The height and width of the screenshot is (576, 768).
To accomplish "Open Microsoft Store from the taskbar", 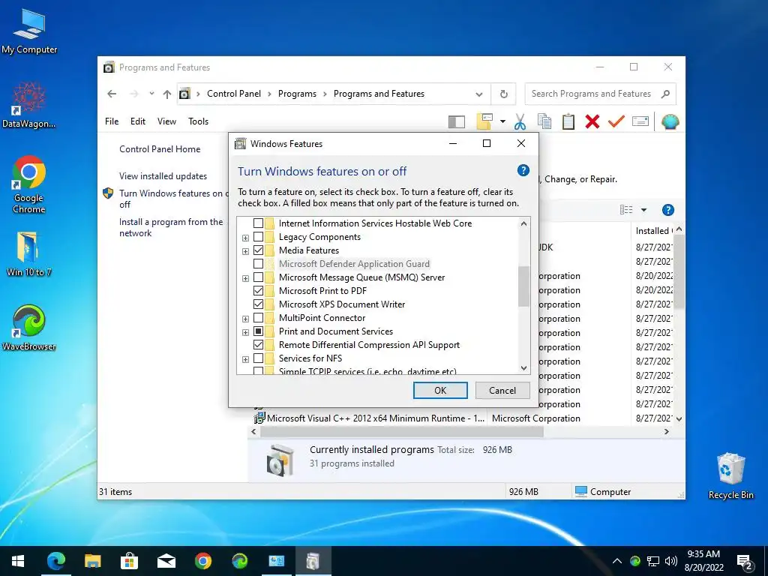I will point(129,561).
